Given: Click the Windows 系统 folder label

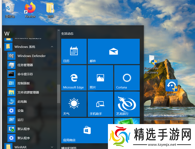Looking at the screenshot, I should pos(25,47).
